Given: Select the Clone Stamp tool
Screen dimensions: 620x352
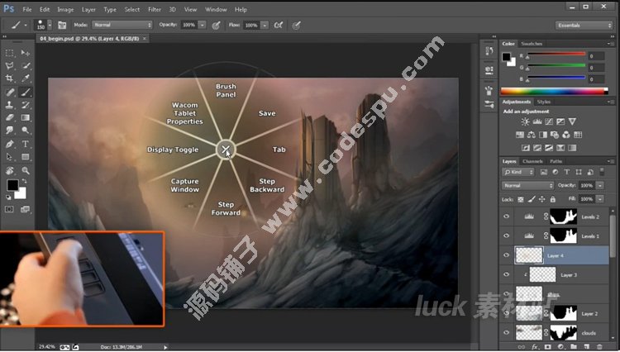Looking at the screenshot, I should pyautogui.click(x=9, y=105).
